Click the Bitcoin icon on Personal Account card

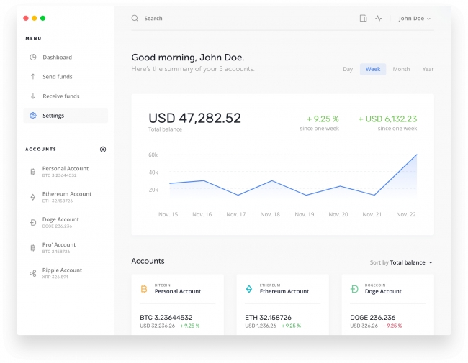(x=144, y=289)
